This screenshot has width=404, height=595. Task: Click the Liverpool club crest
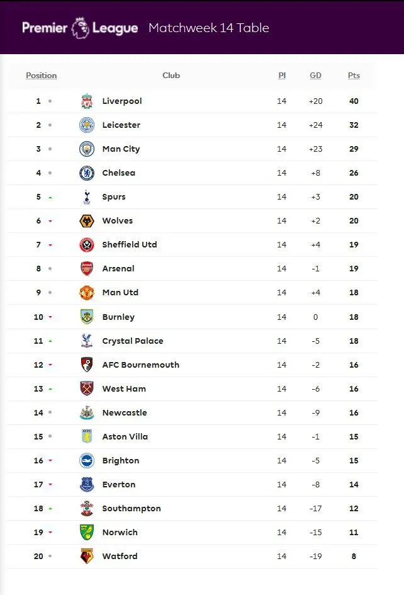[87, 101]
